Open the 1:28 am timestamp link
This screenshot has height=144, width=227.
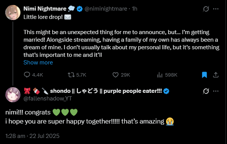coord(15,136)
